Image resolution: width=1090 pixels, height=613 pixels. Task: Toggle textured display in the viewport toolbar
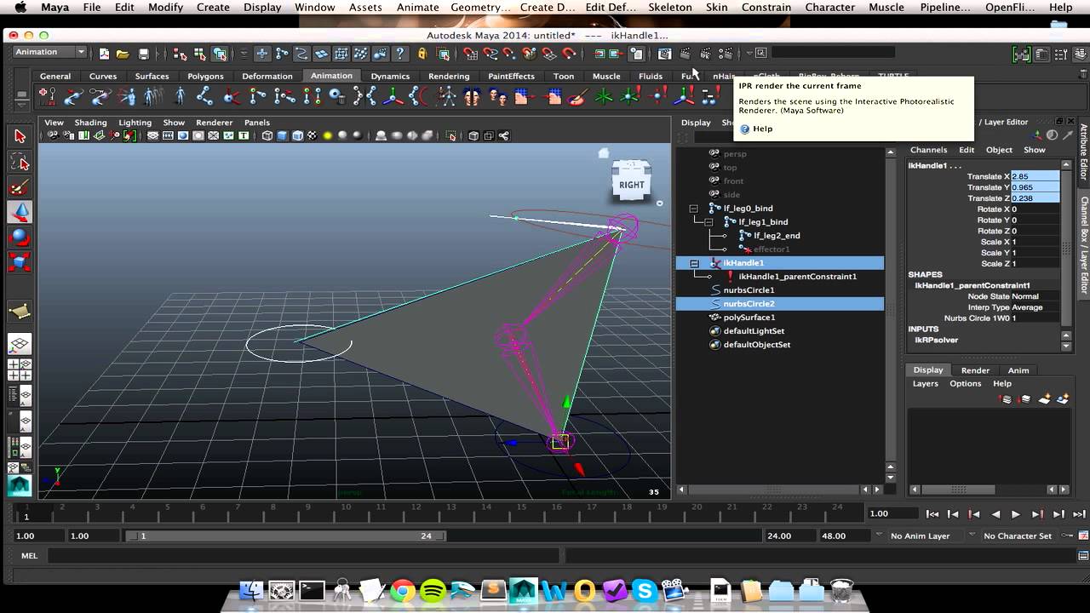pos(310,136)
